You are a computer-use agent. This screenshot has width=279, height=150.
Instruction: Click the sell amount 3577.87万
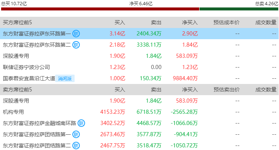click(x=149, y=134)
